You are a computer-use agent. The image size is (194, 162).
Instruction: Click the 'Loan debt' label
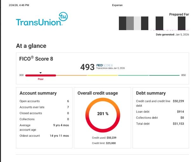pos(143,112)
